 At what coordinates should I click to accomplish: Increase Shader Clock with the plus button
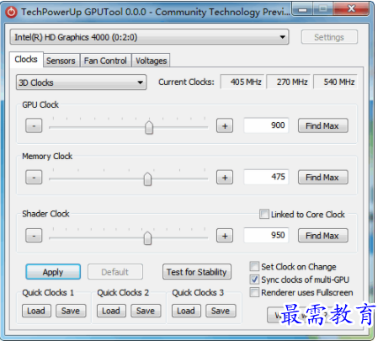[225, 236]
